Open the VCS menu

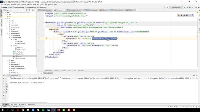coord(46,5)
